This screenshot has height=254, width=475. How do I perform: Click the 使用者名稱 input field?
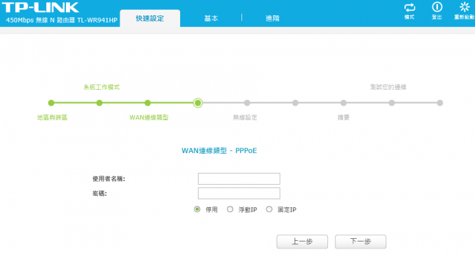[x=239, y=179]
